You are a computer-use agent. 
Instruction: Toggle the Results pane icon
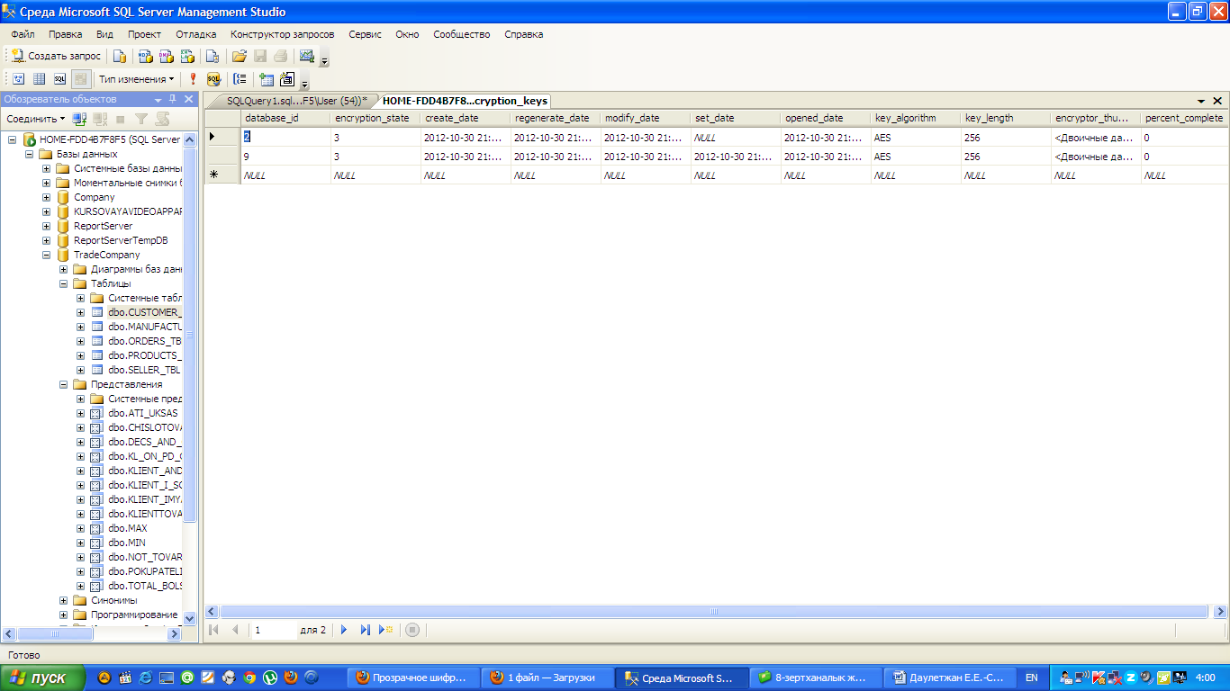click(81, 79)
